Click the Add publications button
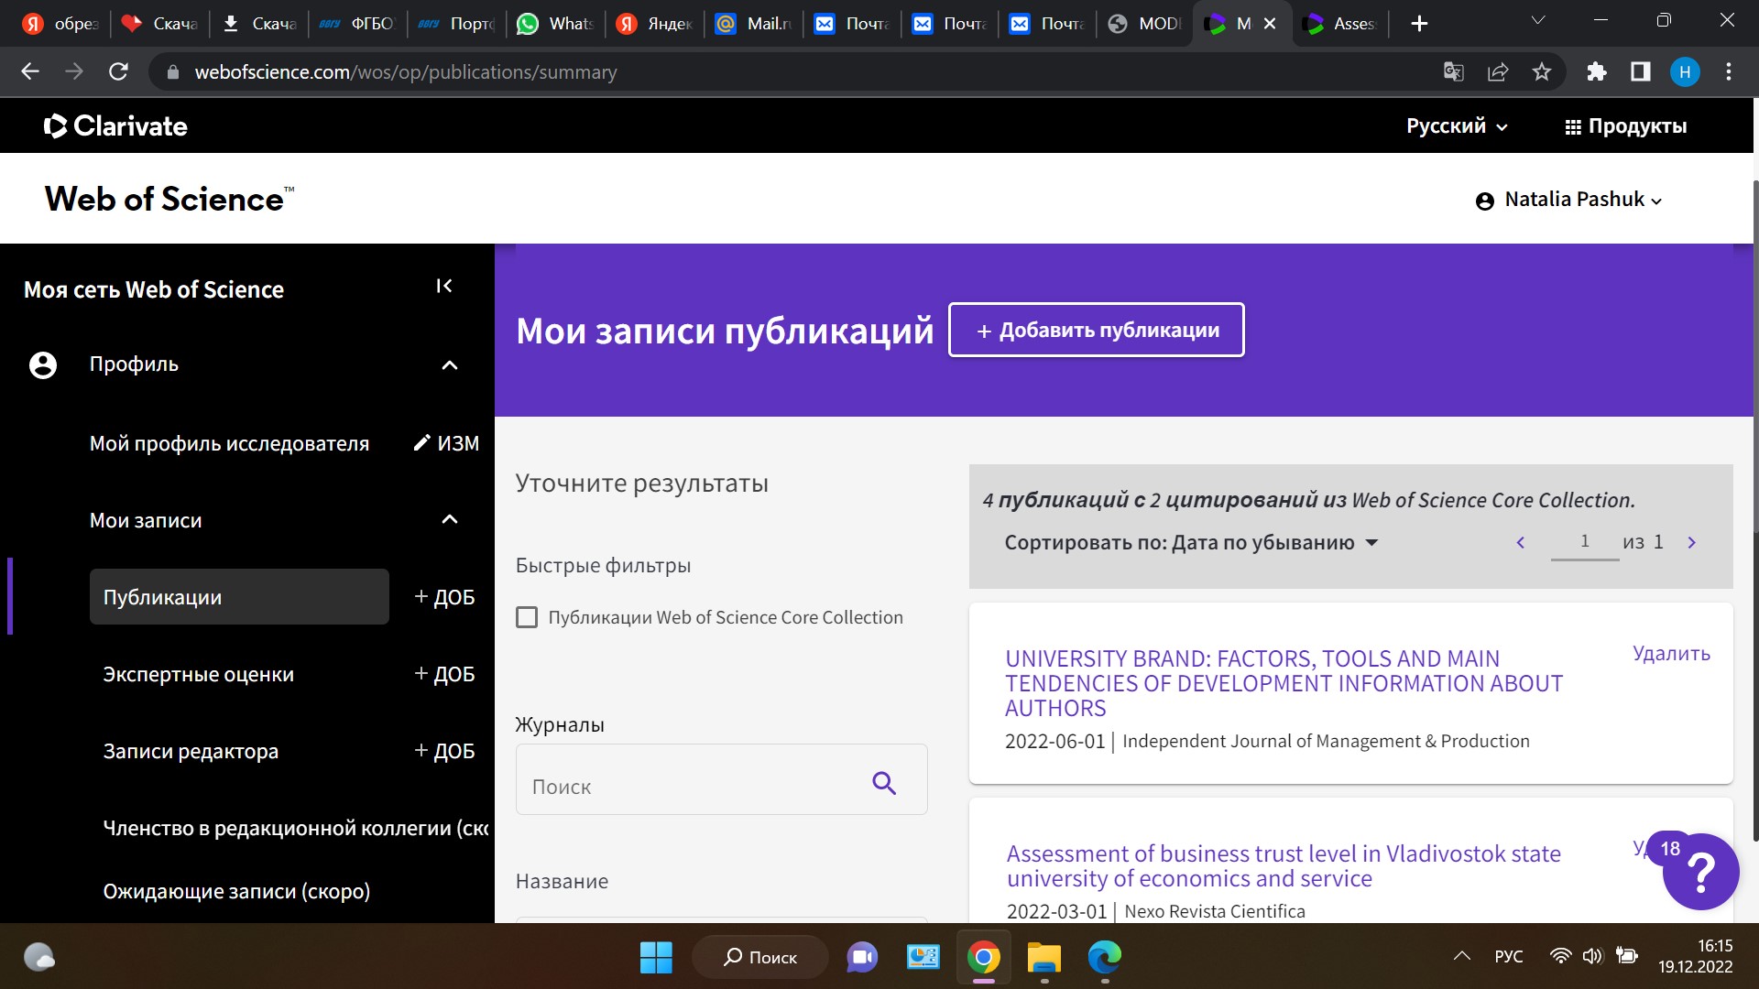Image resolution: width=1759 pixels, height=989 pixels. 1096,330
